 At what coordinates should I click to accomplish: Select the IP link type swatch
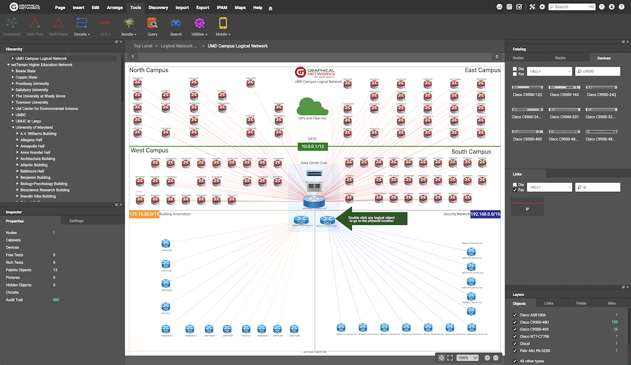coord(527,207)
